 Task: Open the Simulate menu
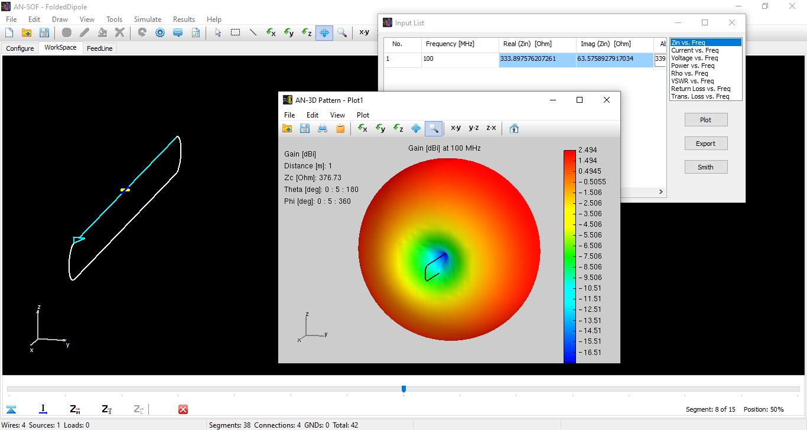(148, 19)
